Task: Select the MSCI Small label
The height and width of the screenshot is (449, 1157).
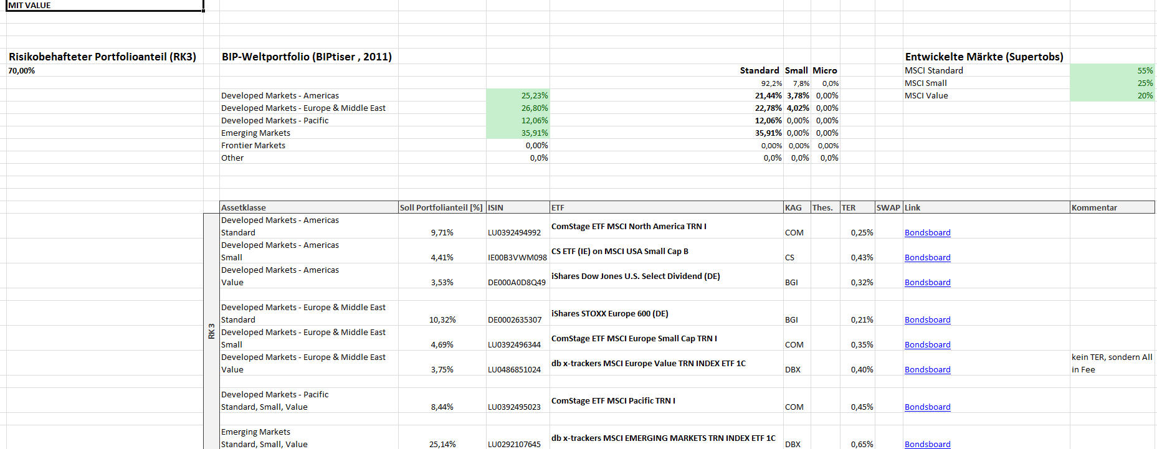Action: pos(925,83)
